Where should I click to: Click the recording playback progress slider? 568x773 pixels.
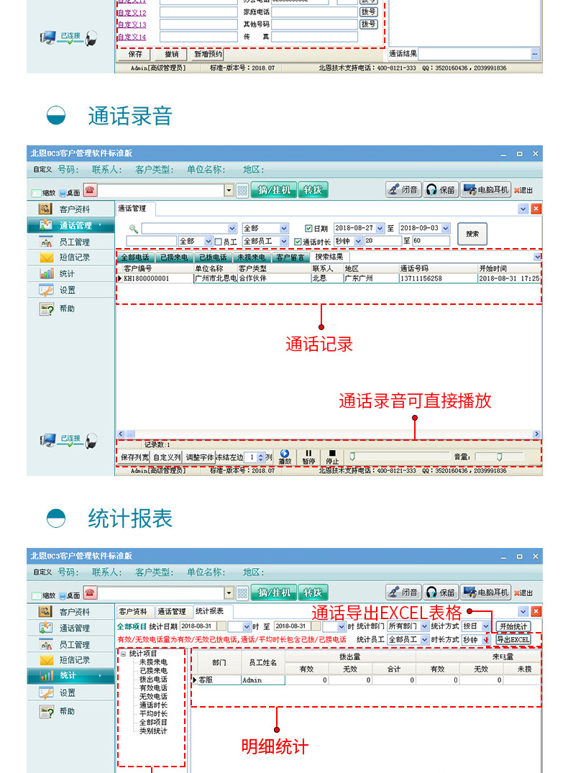(x=398, y=457)
